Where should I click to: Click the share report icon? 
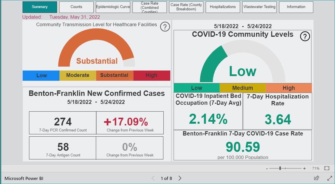pos(316,178)
